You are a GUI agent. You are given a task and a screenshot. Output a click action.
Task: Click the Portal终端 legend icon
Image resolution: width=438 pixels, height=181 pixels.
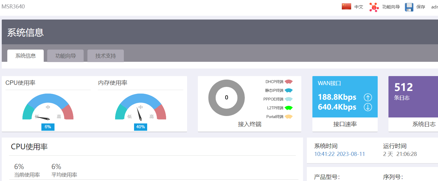click(289, 117)
